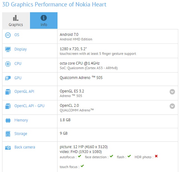Viewport: 181px width, 172px height.
Task: Click the autofocus green checkmark
Action: 80,156
